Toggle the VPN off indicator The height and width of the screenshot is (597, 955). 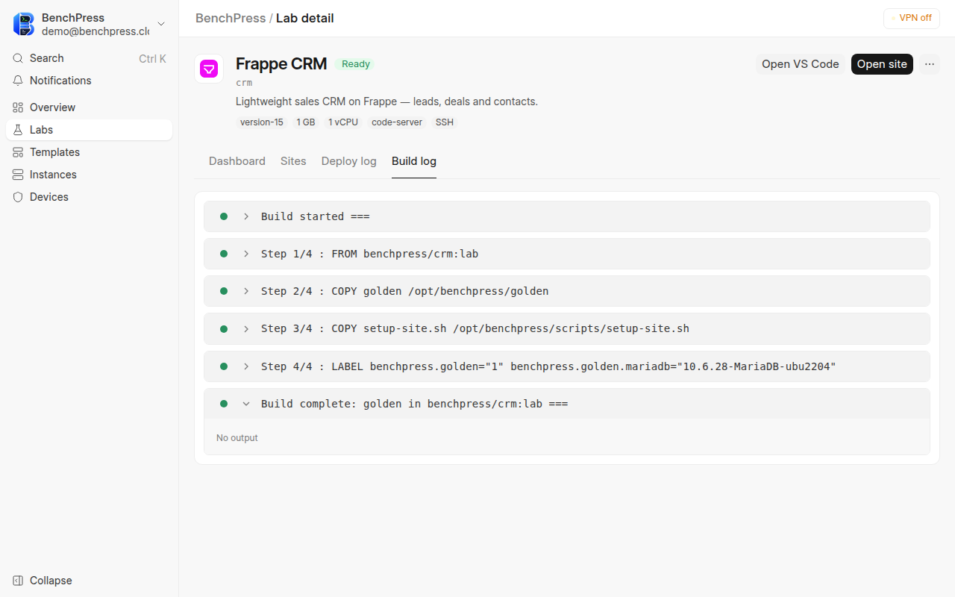click(x=911, y=18)
